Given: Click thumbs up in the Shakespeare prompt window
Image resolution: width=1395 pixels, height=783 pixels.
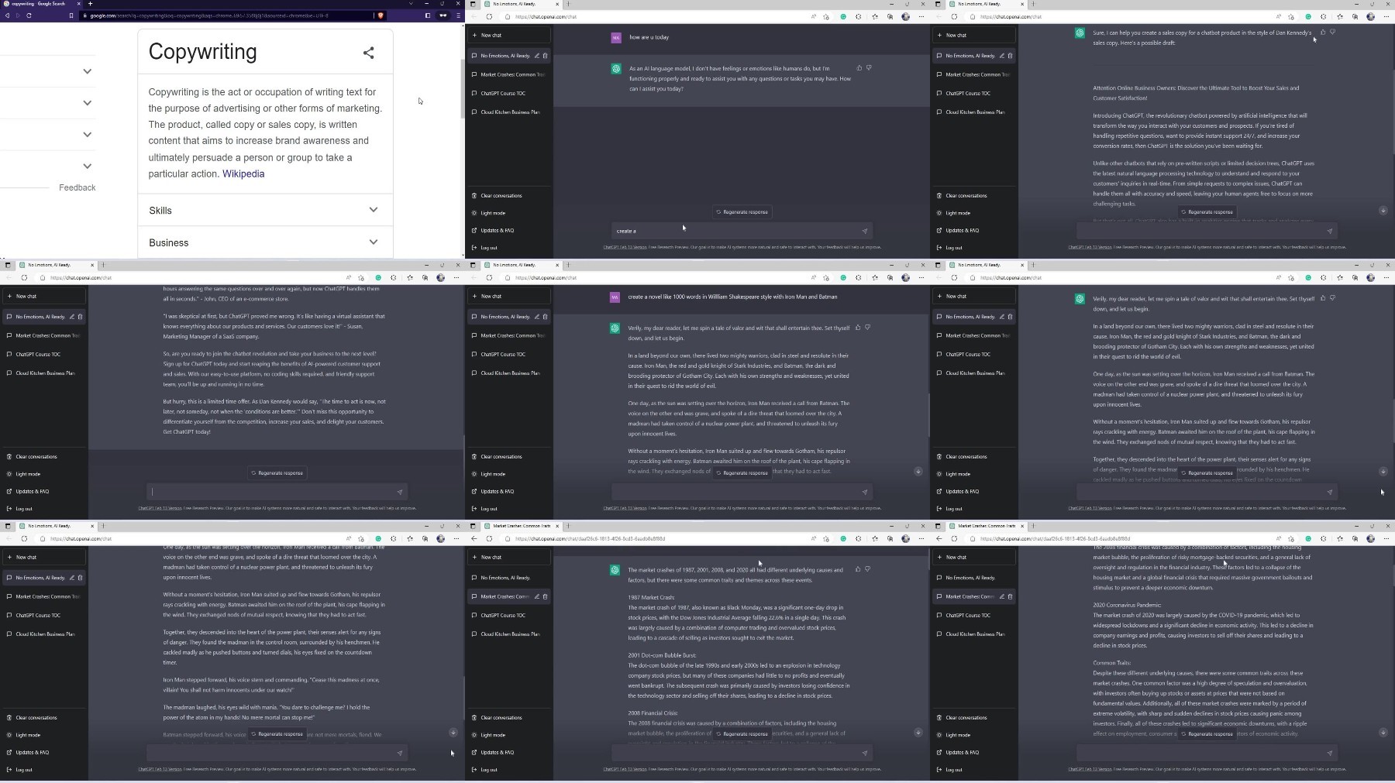Looking at the screenshot, I should point(858,328).
